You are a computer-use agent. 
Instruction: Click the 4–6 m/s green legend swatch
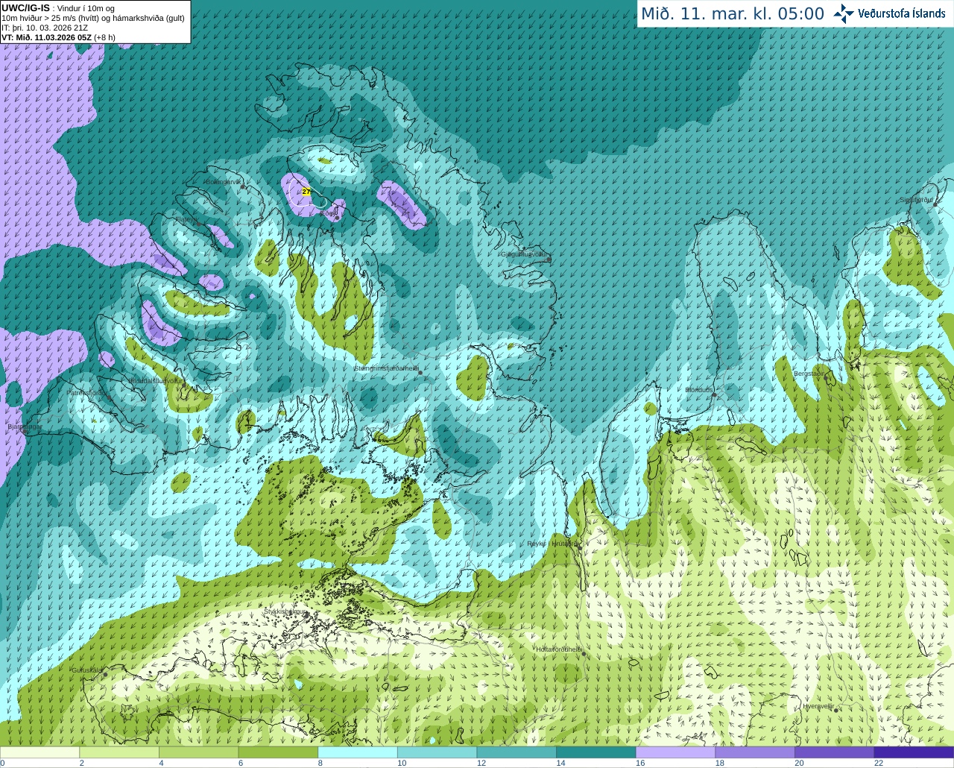click(198, 752)
